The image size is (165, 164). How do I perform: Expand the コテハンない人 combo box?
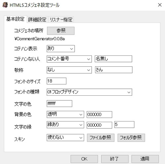pyautogui.click(x=69, y=59)
